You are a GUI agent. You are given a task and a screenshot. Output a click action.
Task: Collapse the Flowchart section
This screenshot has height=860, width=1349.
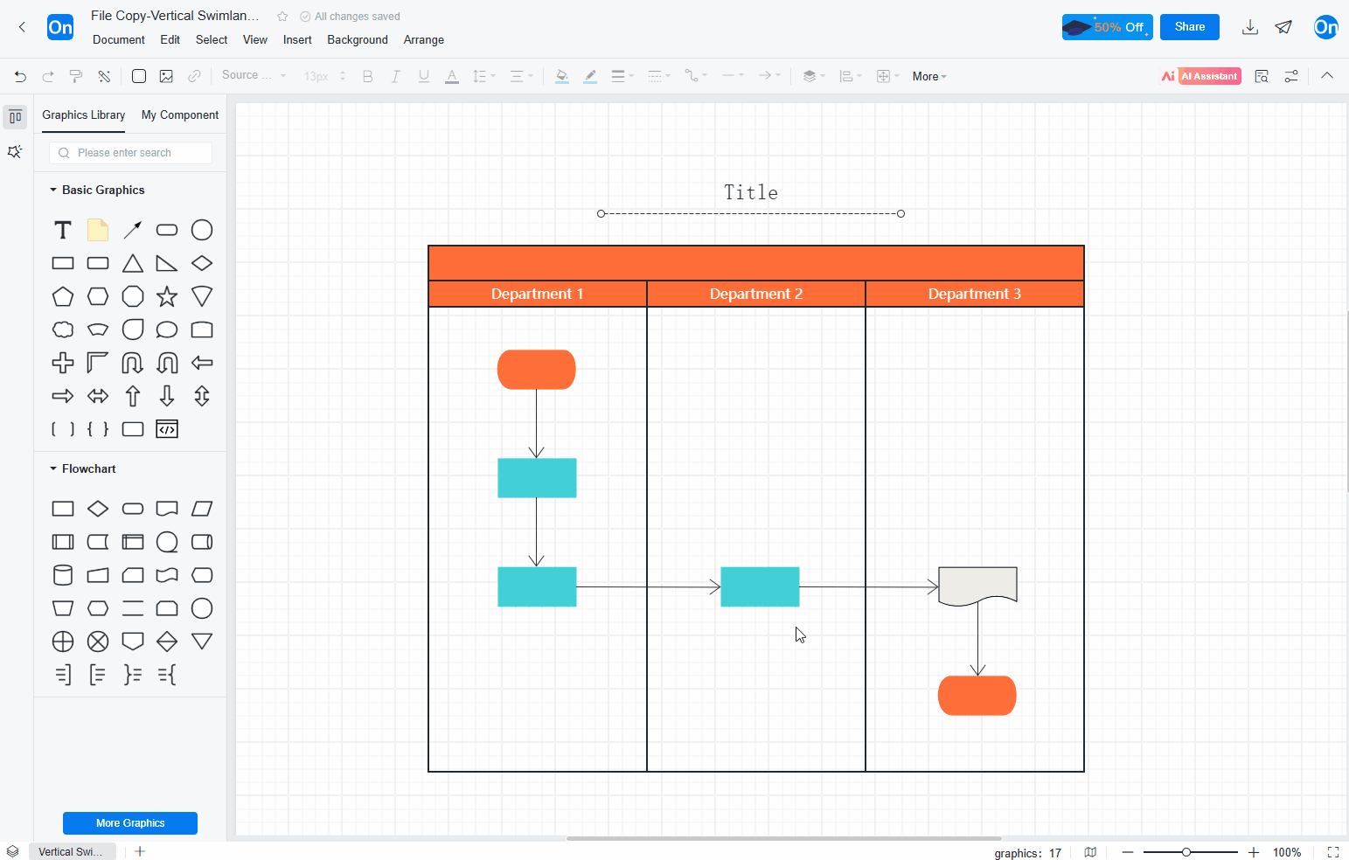click(x=53, y=468)
